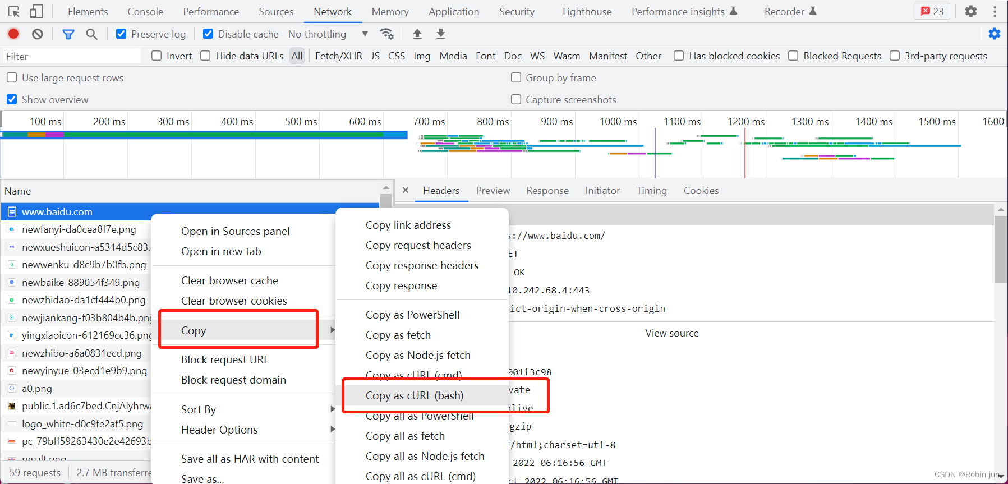The height and width of the screenshot is (484, 1008).
Task: Enable Use large request rows
Action: coord(12,77)
